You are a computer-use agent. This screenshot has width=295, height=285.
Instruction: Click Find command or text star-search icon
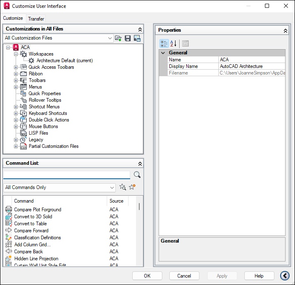coord(123,187)
